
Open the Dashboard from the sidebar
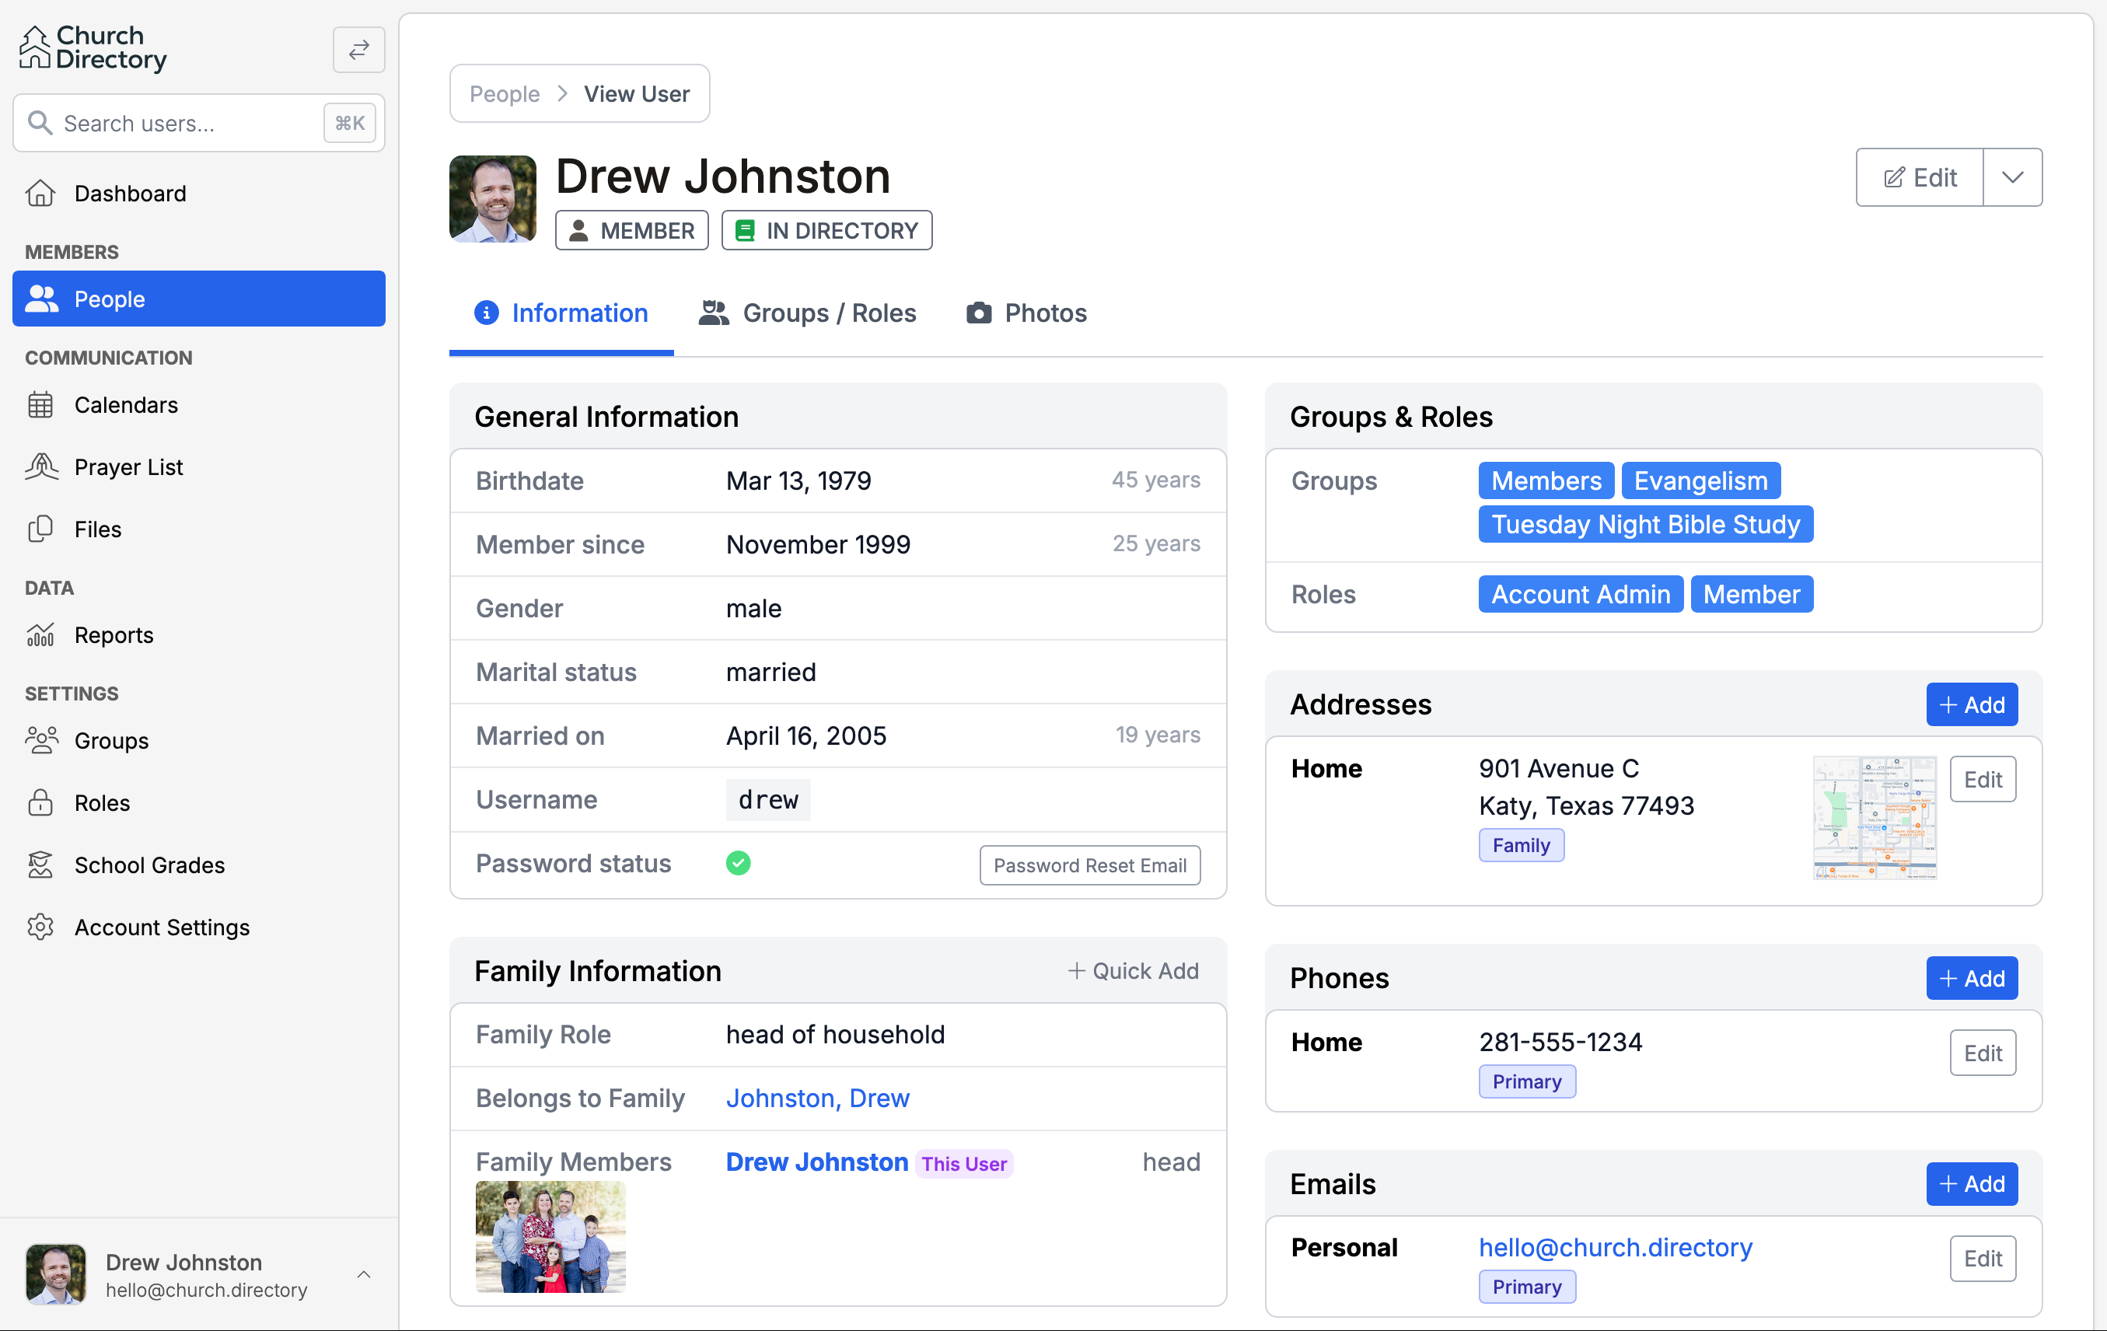pyautogui.click(x=130, y=193)
